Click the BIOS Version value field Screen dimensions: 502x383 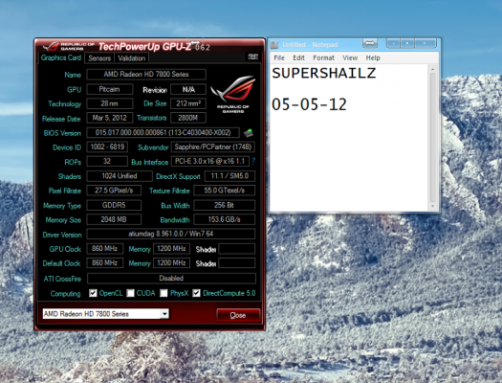click(163, 132)
